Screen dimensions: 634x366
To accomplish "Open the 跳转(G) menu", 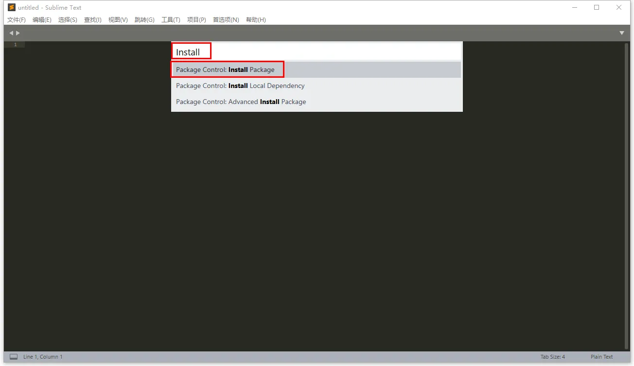I will pyautogui.click(x=144, y=20).
